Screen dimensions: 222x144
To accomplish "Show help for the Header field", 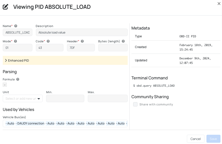I will (x=82, y=41).
